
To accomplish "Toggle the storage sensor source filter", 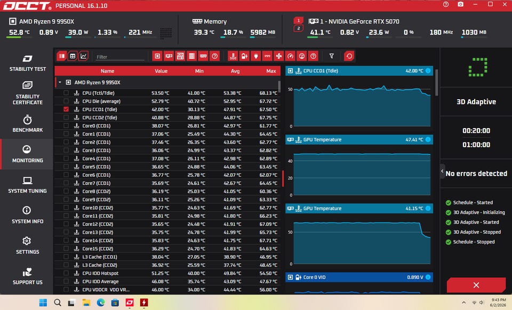I will tap(191, 56).
